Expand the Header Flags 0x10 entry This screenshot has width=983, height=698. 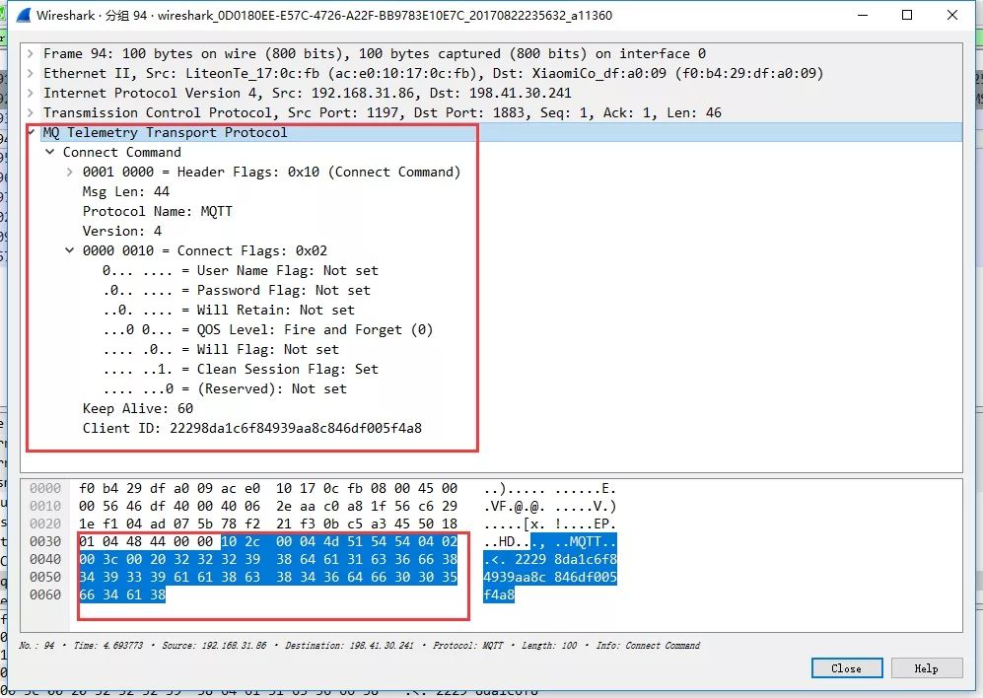point(70,173)
